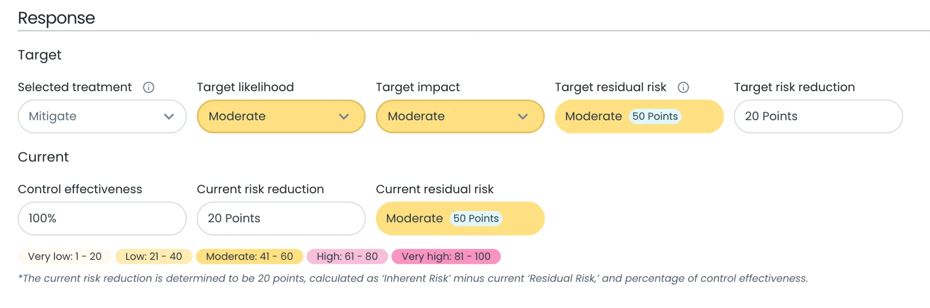
Task: Select the Low: 21 - 40 legend chip
Action: 153,256
